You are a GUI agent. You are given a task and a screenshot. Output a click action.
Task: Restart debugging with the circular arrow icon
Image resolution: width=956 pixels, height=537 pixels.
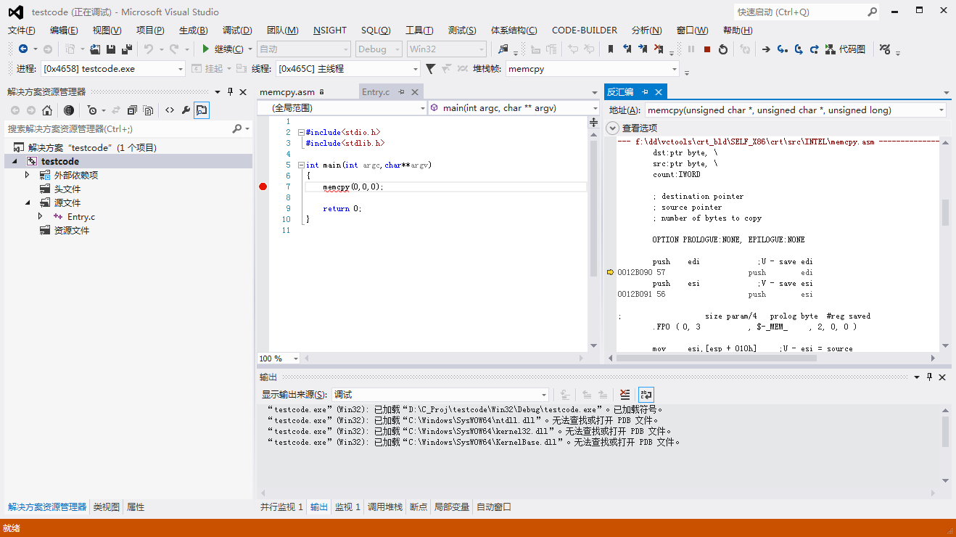(x=723, y=49)
